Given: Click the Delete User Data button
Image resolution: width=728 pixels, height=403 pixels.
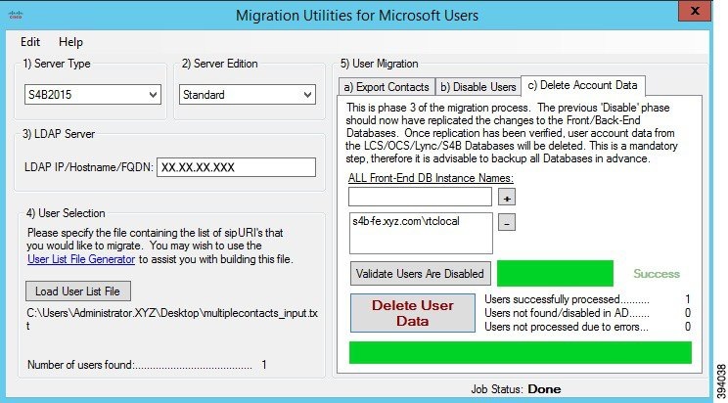Looking at the screenshot, I should click(x=413, y=313).
